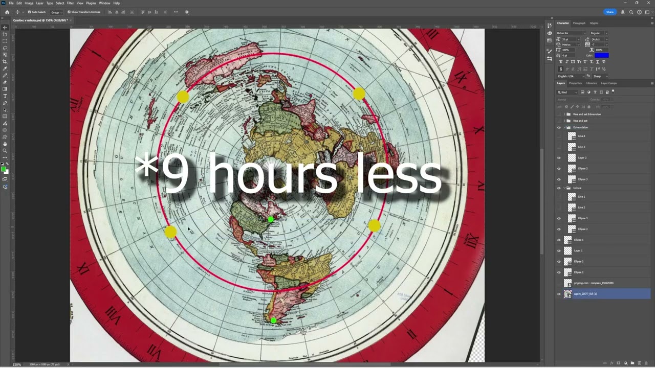Show the hidden pngimg.com compass layer
This screenshot has height=368, width=655.
click(x=559, y=283)
